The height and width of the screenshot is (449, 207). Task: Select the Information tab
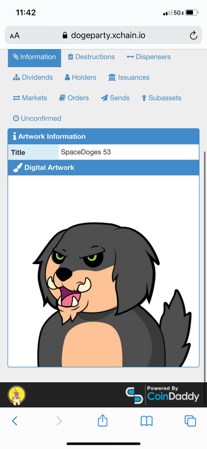(x=34, y=57)
